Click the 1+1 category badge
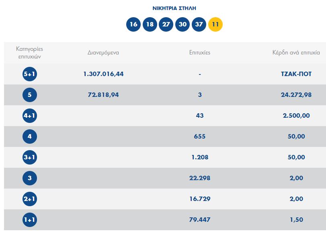The width and height of the screenshot is (326, 231). coord(30,220)
